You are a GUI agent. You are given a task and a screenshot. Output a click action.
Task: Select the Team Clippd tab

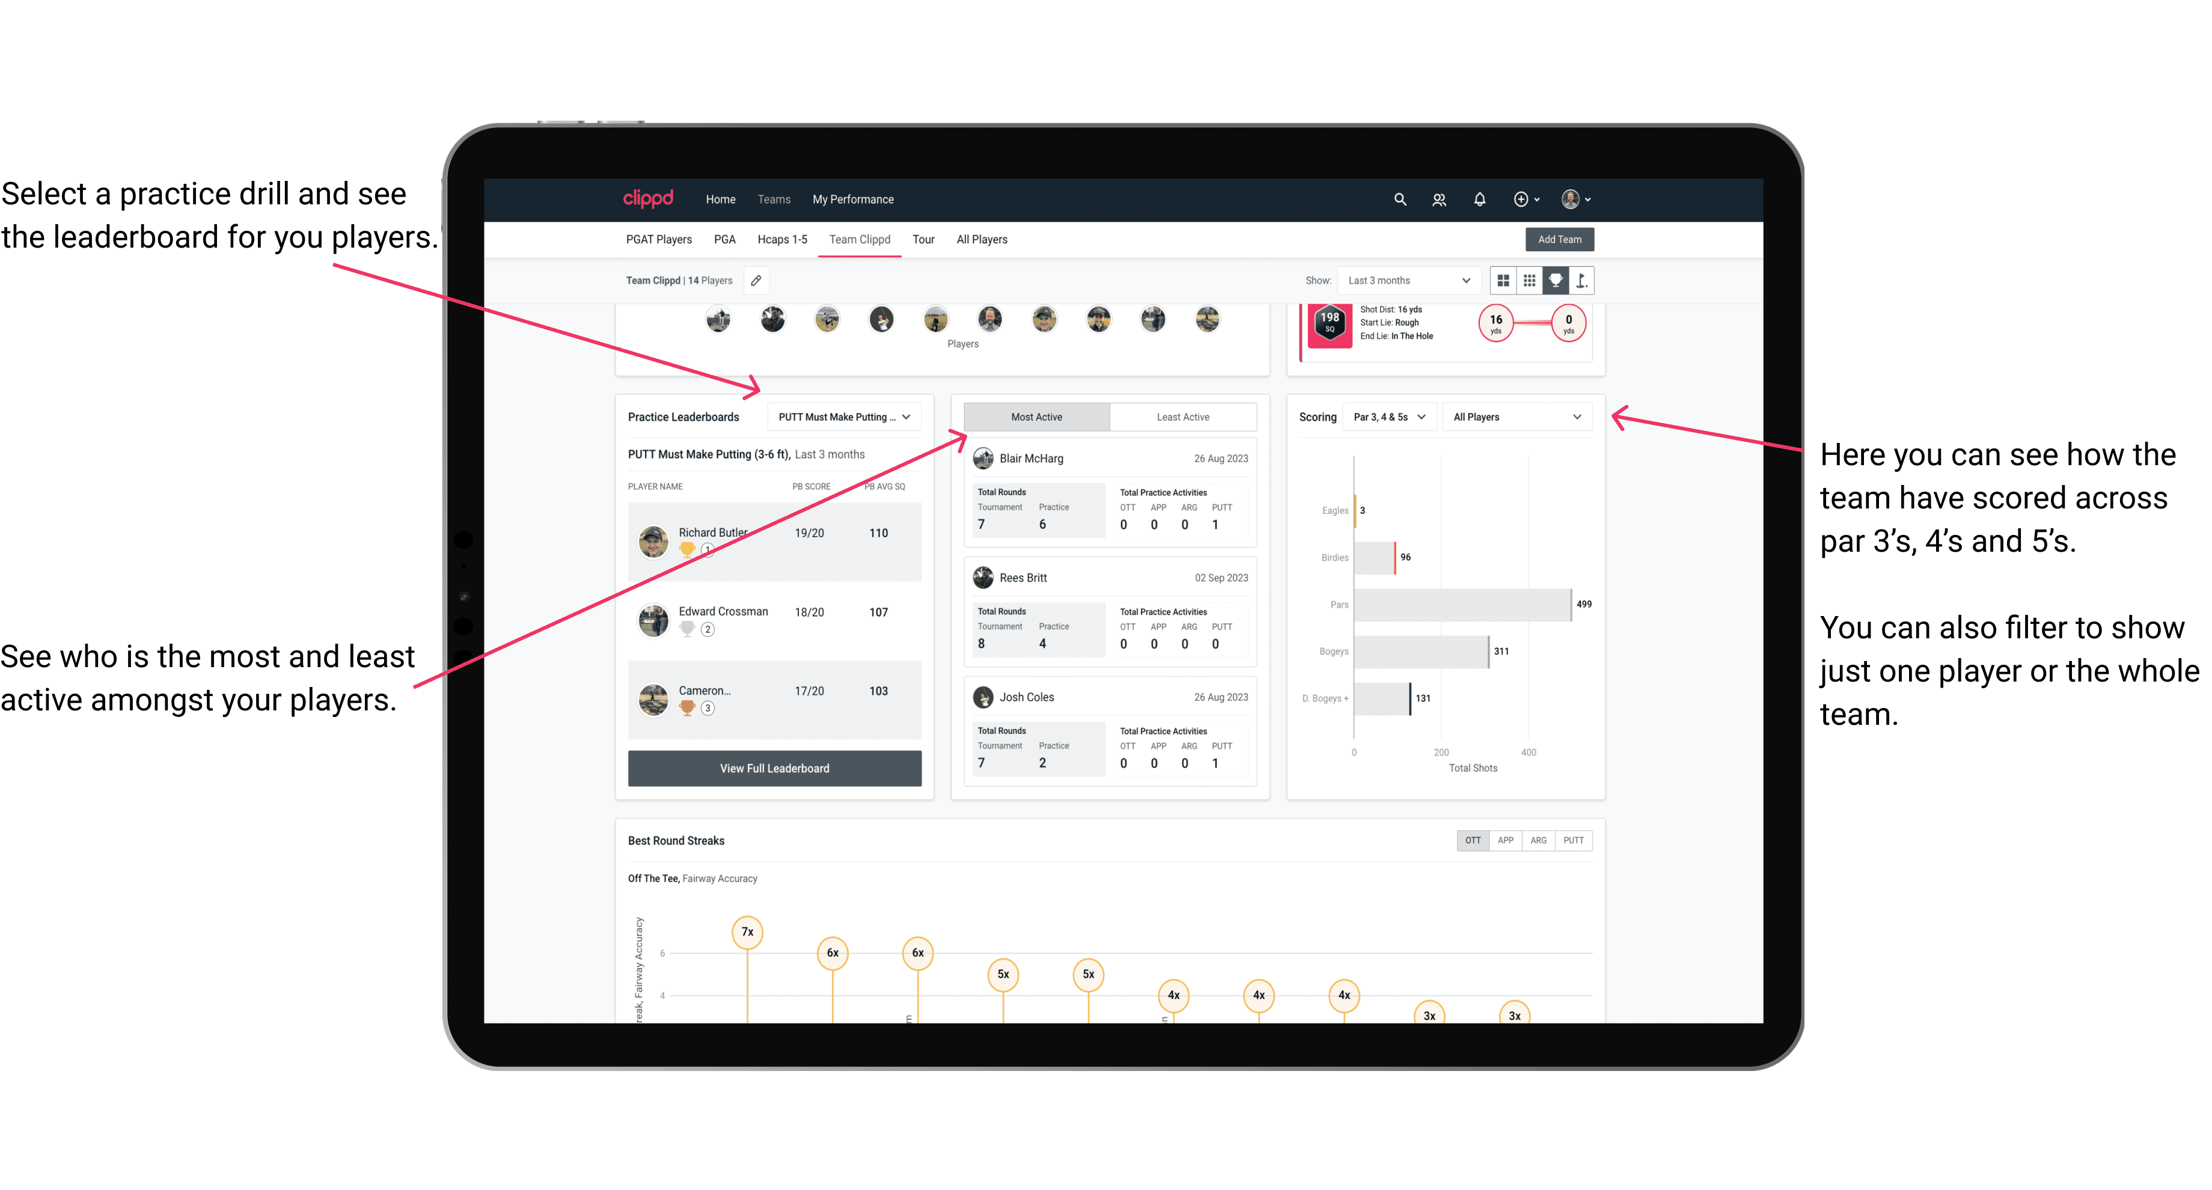point(861,239)
